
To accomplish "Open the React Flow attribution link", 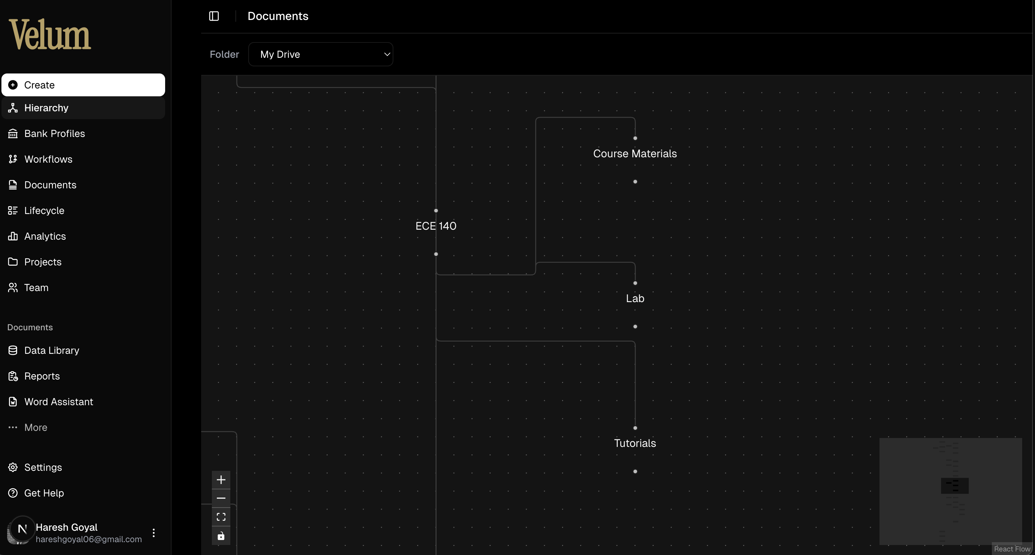I will (1012, 549).
